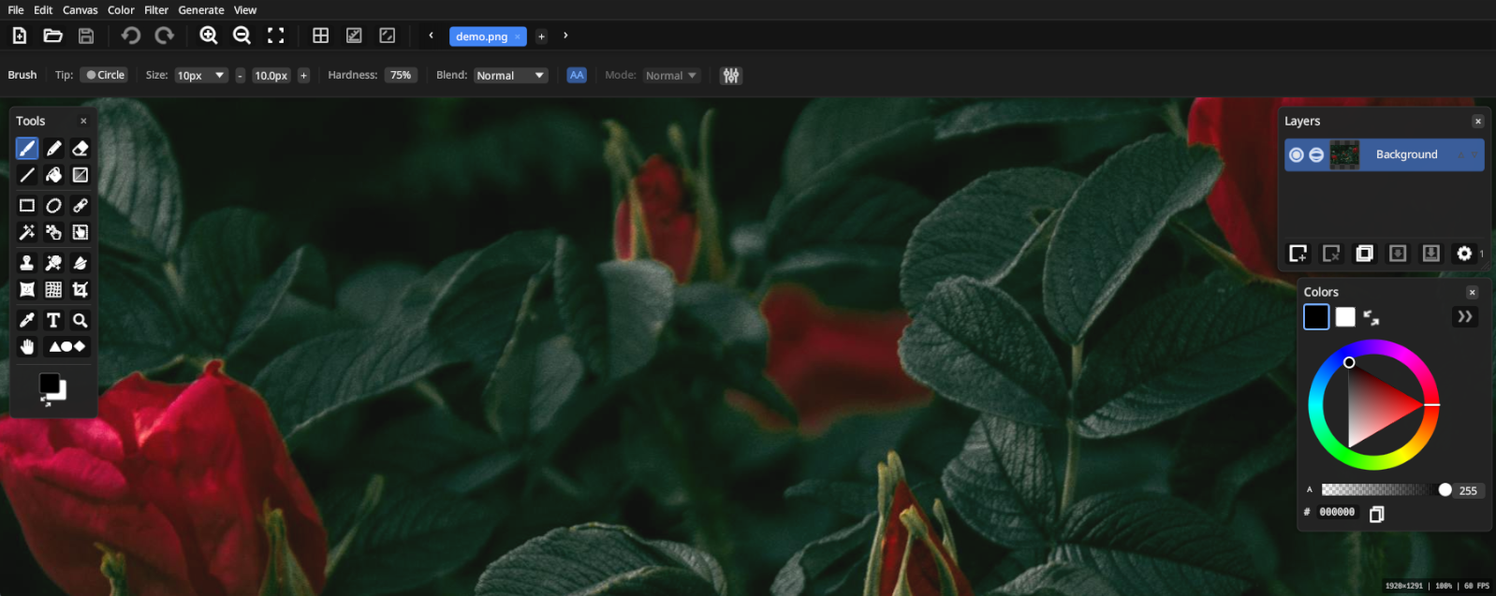Open a file with folder icon
The image size is (1496, 596).
point(53,36)
